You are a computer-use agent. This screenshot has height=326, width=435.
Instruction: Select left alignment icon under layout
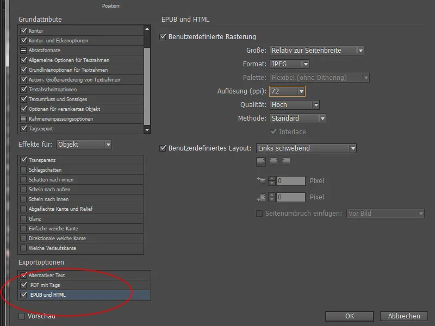click(x=261, y=161)
